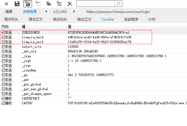
Task: Open the 响应标头 tab
Action: pyautogui.click(x=60, y=19)
